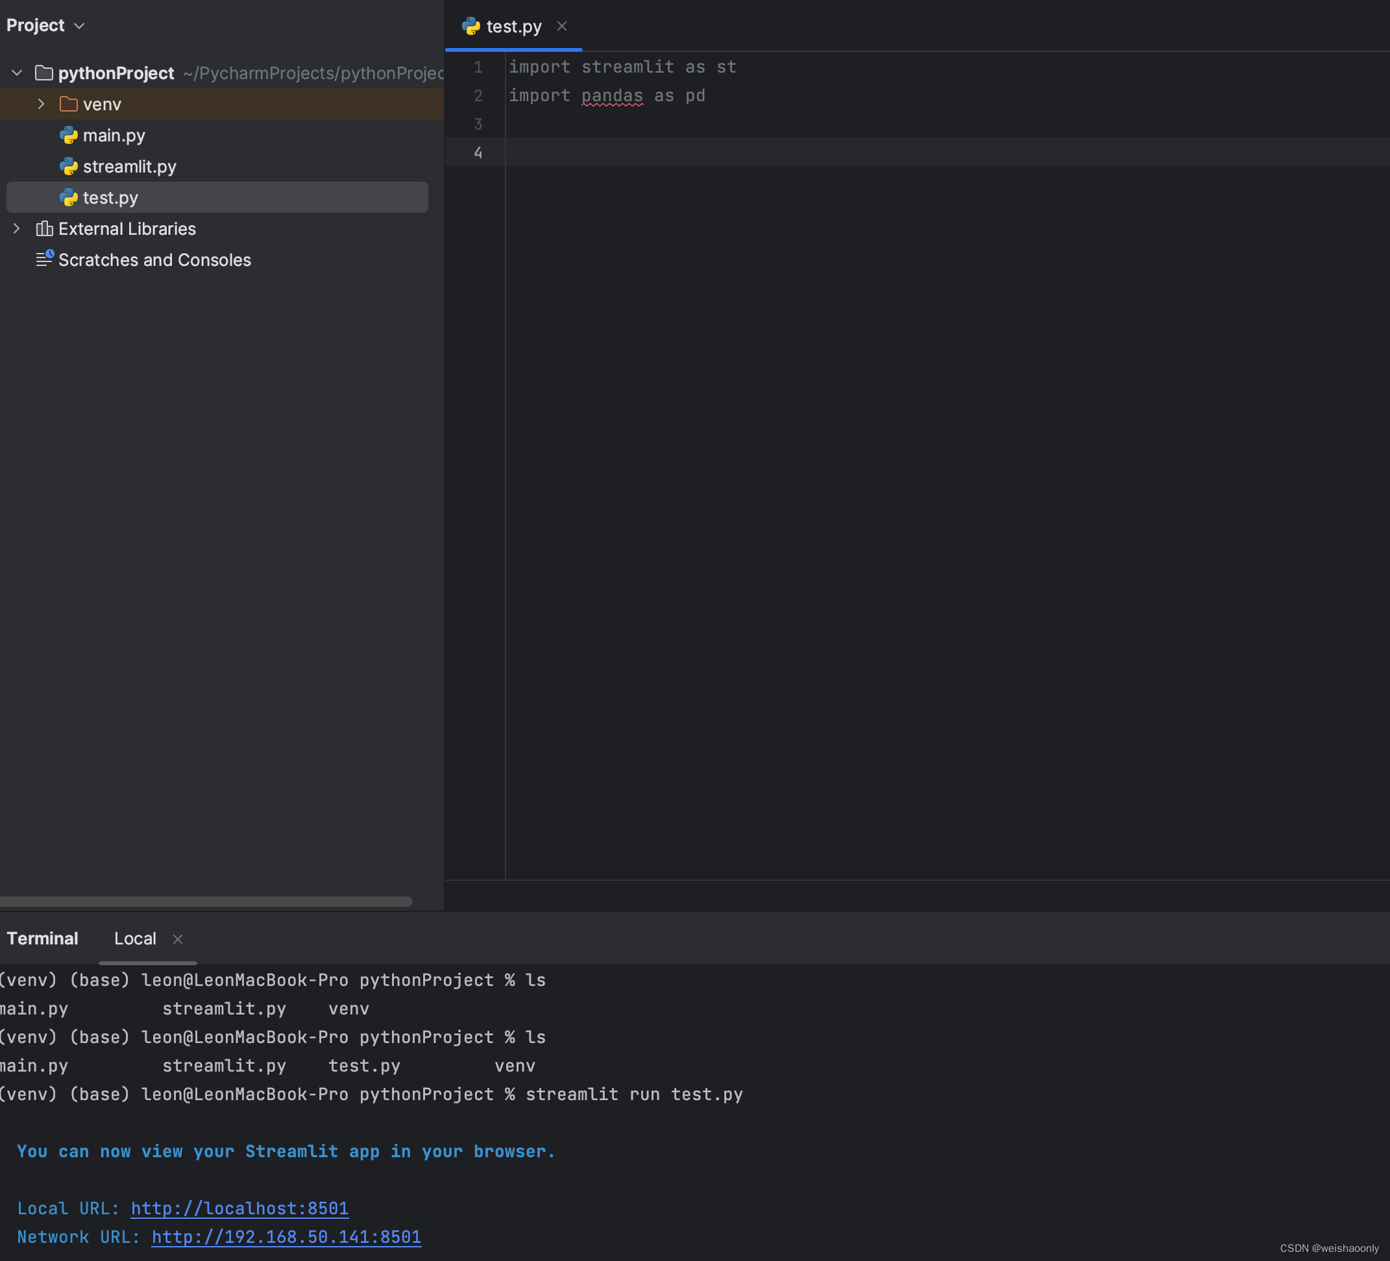Switch to the test.py editor tab

[x=514, y=26]
